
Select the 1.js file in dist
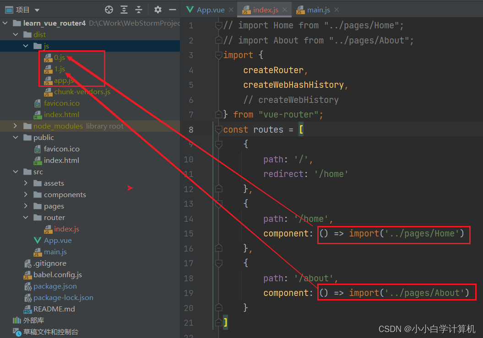[60, 69]
